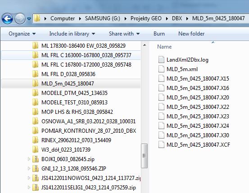The height and width of the screenshot is (193, 249).
Task: Open the recent pages dropdown arrow
Action: pyautogui.click(x=29, y=19)
